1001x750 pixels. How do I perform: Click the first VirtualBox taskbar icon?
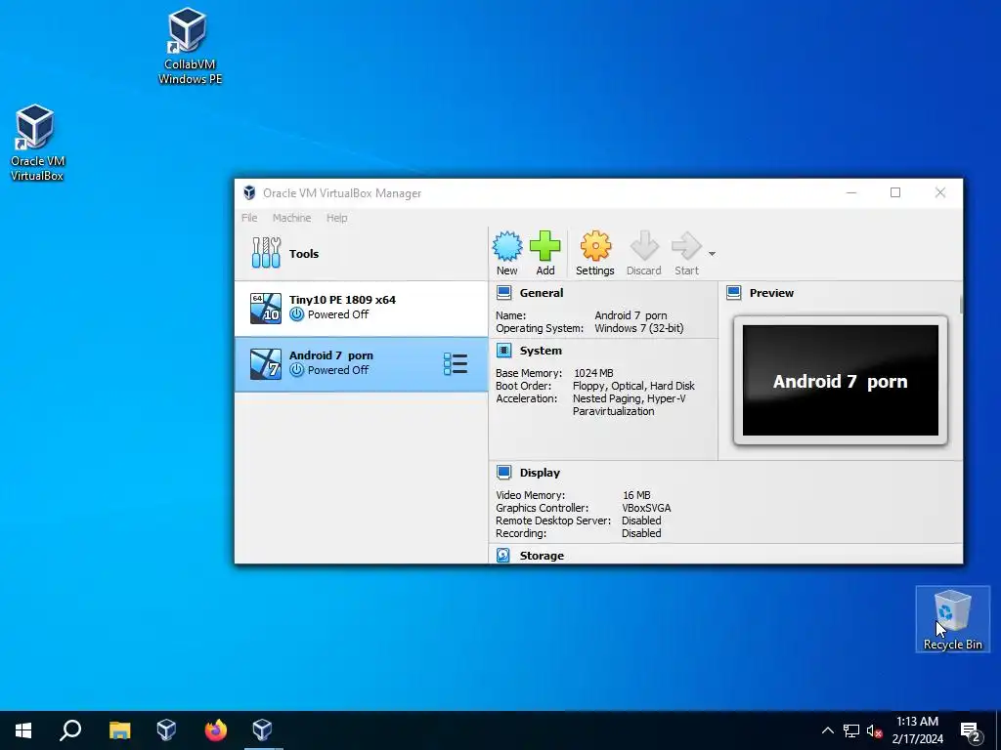click(166, 730)
